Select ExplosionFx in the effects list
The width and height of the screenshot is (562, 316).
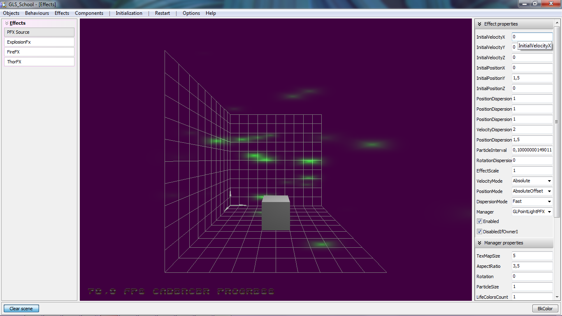point(39,42)
